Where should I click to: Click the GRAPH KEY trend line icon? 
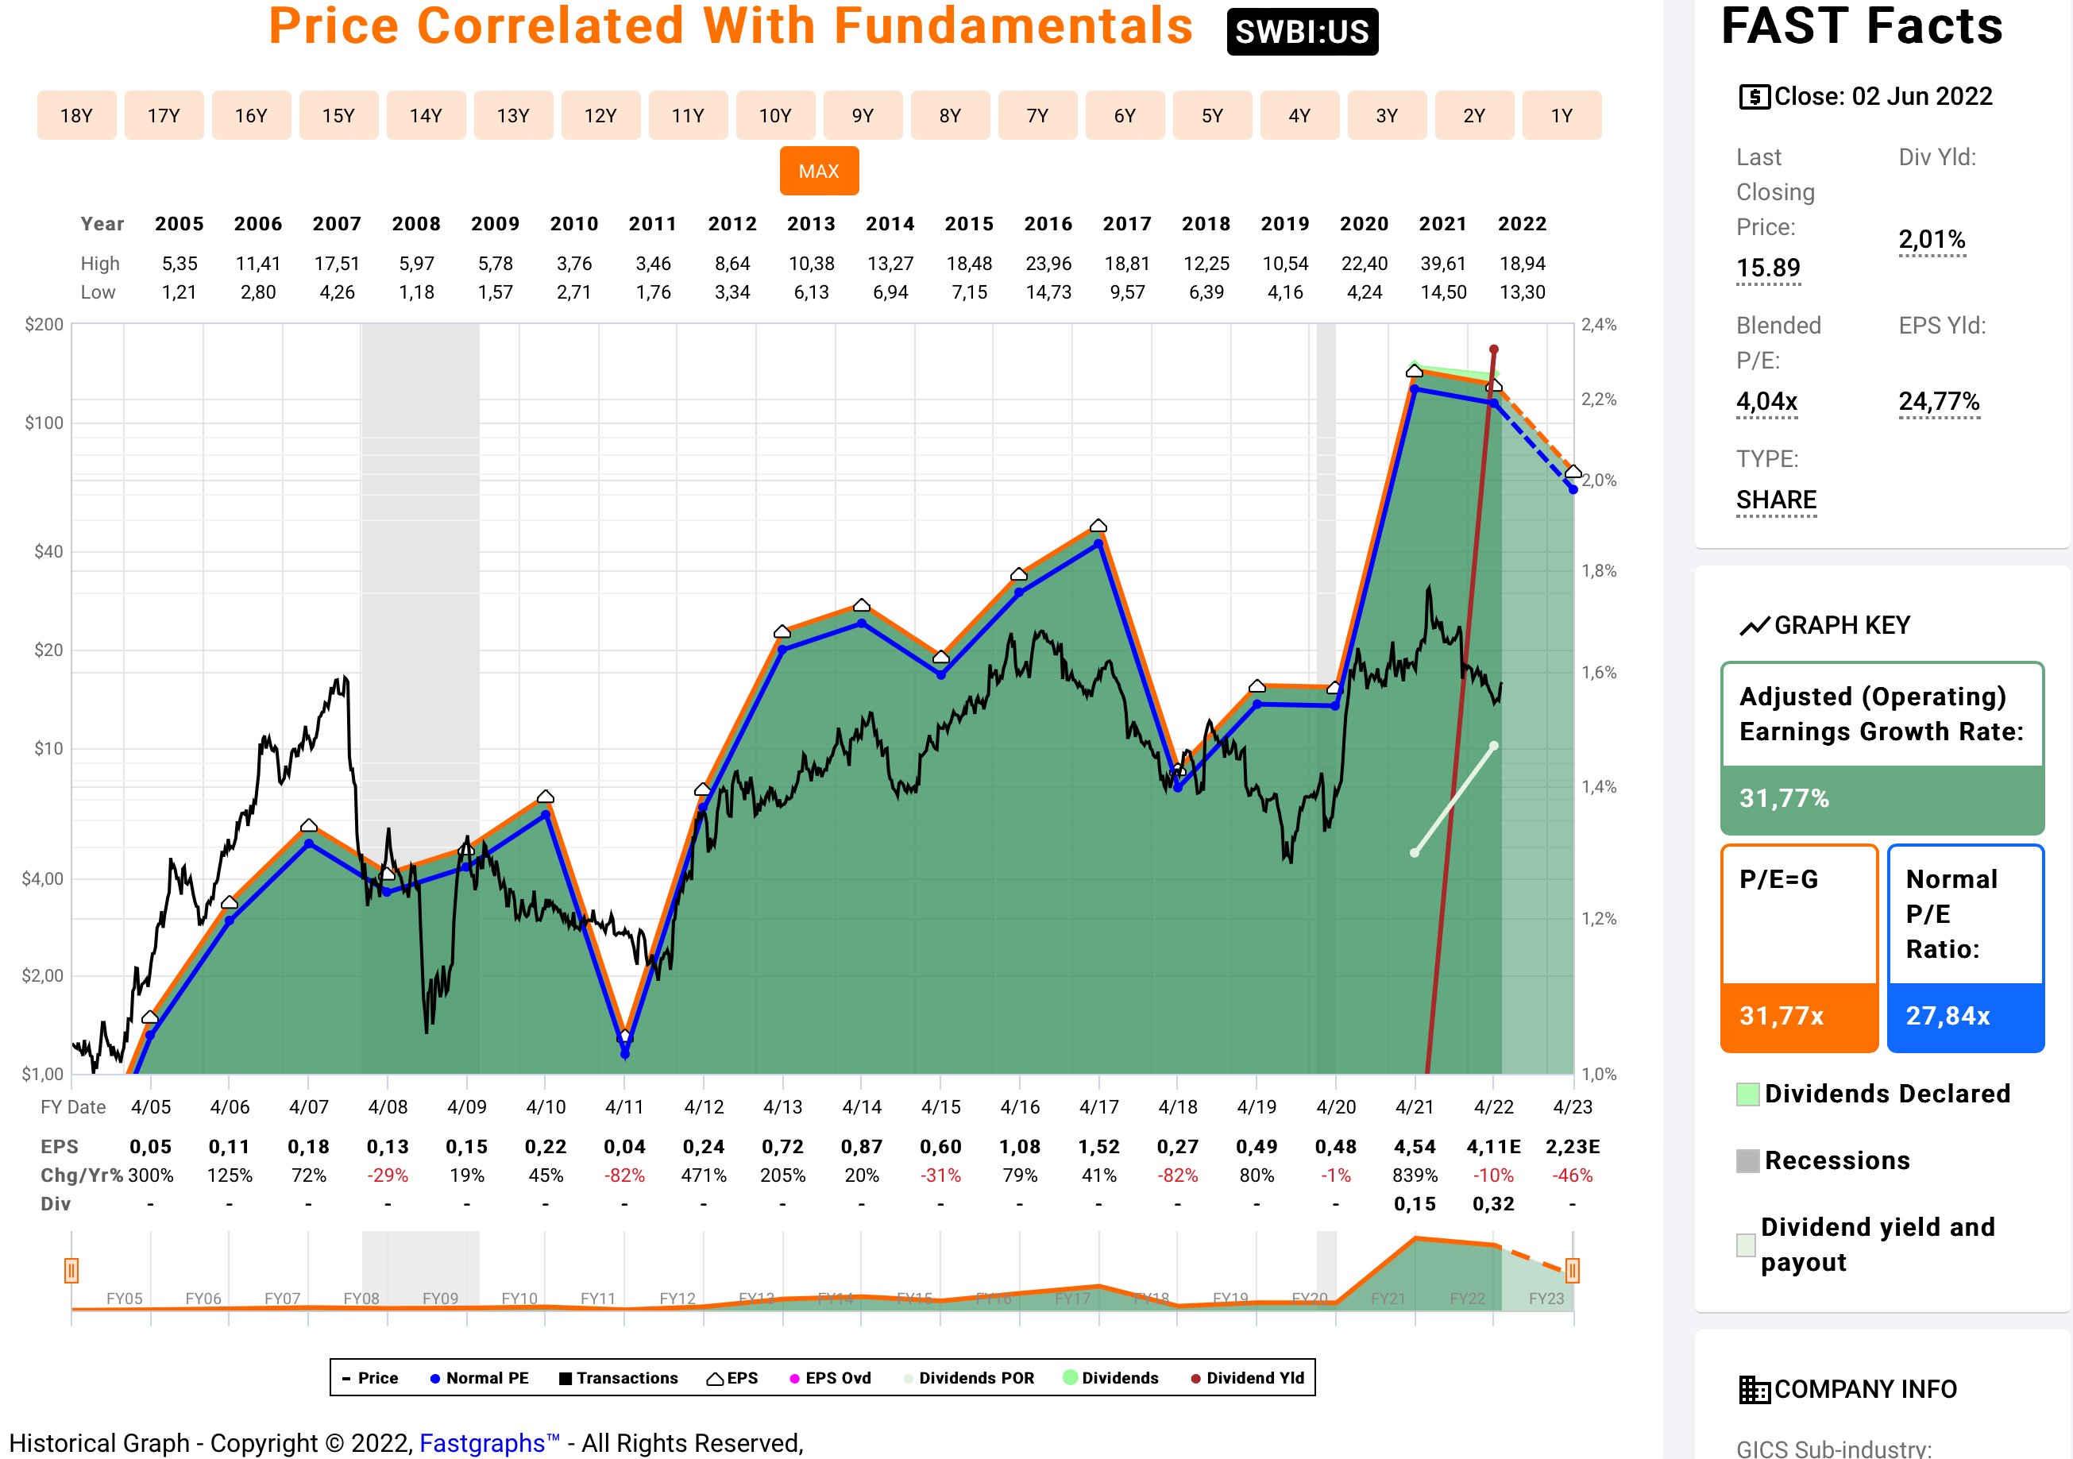point(1754,626)
